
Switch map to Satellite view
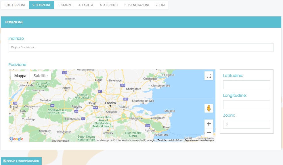41,76
